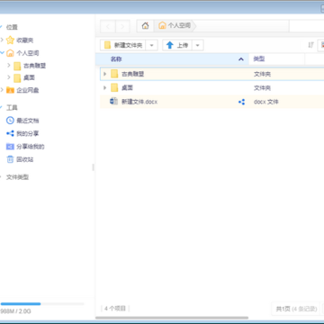Expand the 桌面 folder row in file list
Screen dimensions: 324x324
[x=104, y=88]
